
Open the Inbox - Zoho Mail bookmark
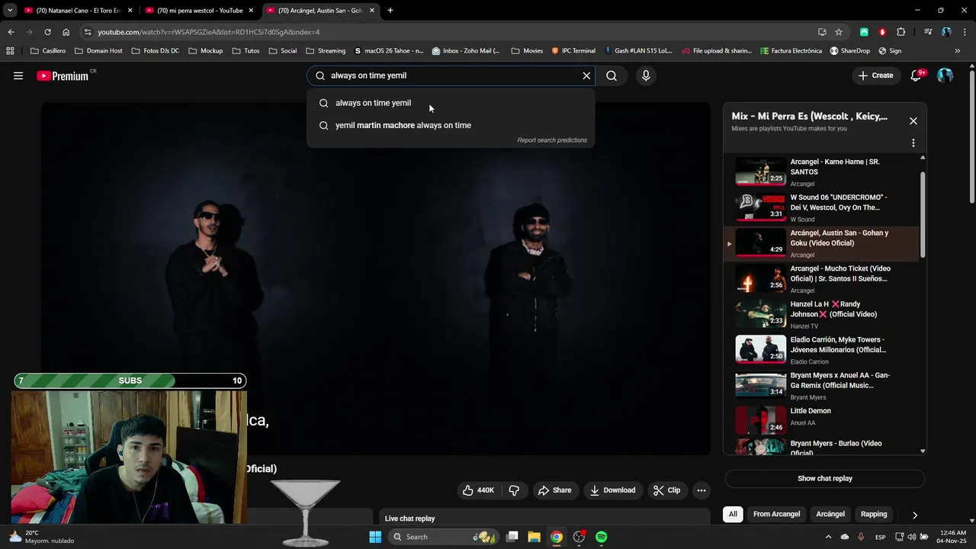pyautogui.click(x=466, y=51)
